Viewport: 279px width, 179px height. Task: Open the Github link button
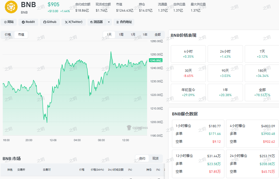tap(50, 22)
